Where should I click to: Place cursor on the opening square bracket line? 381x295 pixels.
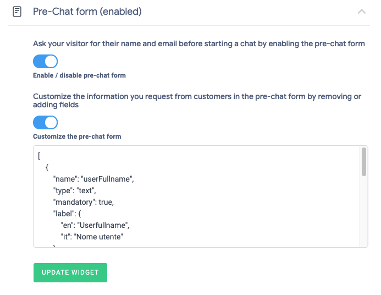40,155
